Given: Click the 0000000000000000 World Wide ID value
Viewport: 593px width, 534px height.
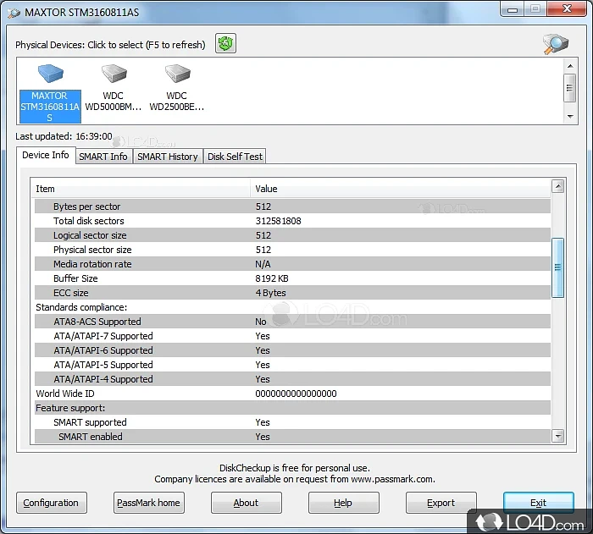Looking at the screenshot, I should click(296, 394).
